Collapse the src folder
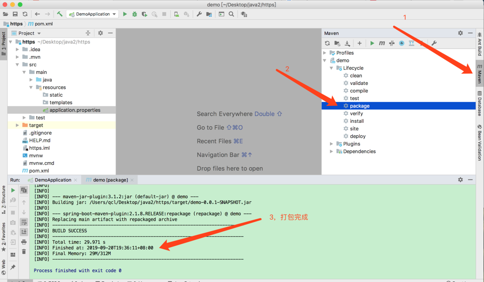 18,65
